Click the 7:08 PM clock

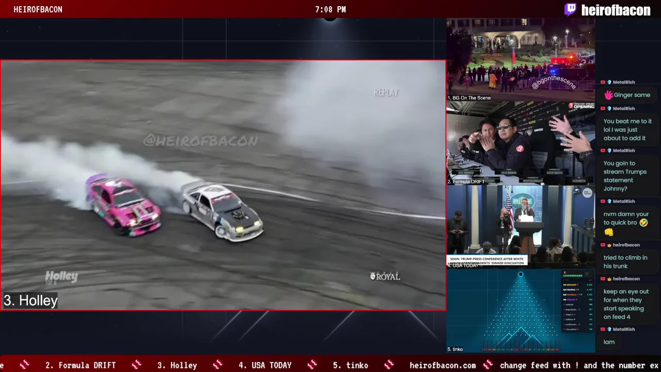tap(330, 9)
